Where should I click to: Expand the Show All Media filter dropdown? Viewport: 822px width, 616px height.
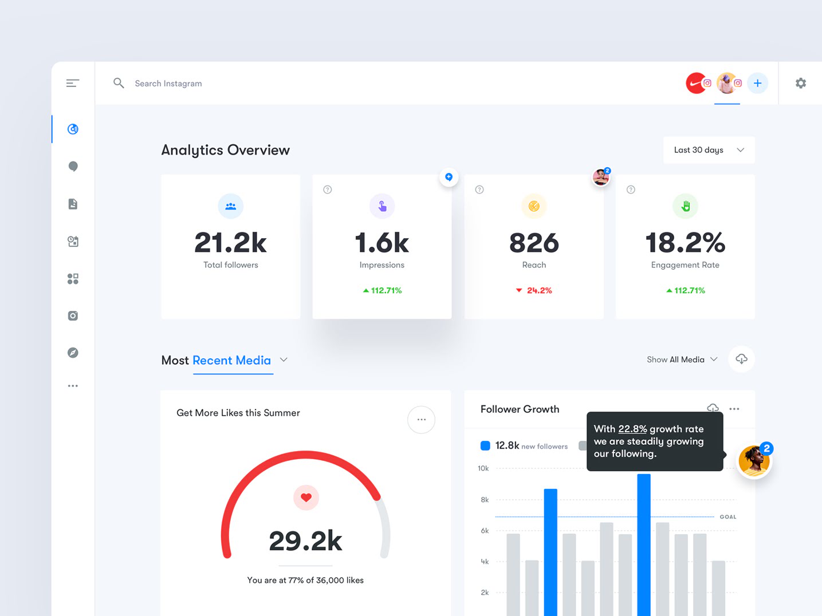[x=714, y=359]
